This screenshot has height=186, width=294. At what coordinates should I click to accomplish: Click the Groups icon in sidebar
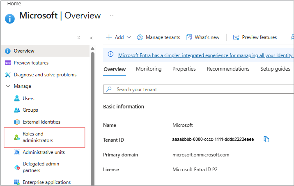17,110
